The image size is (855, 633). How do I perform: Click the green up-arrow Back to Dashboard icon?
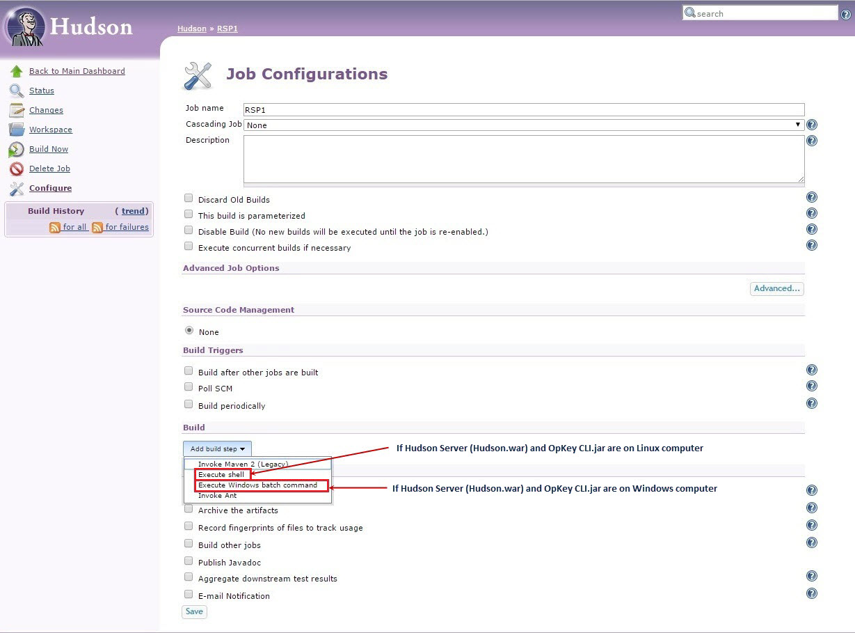click(x=17, y=71)
